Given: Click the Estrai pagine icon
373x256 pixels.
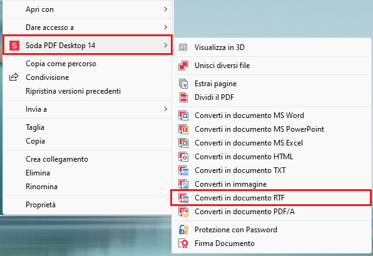Looking at the screenshot, I should click(183, 84).
